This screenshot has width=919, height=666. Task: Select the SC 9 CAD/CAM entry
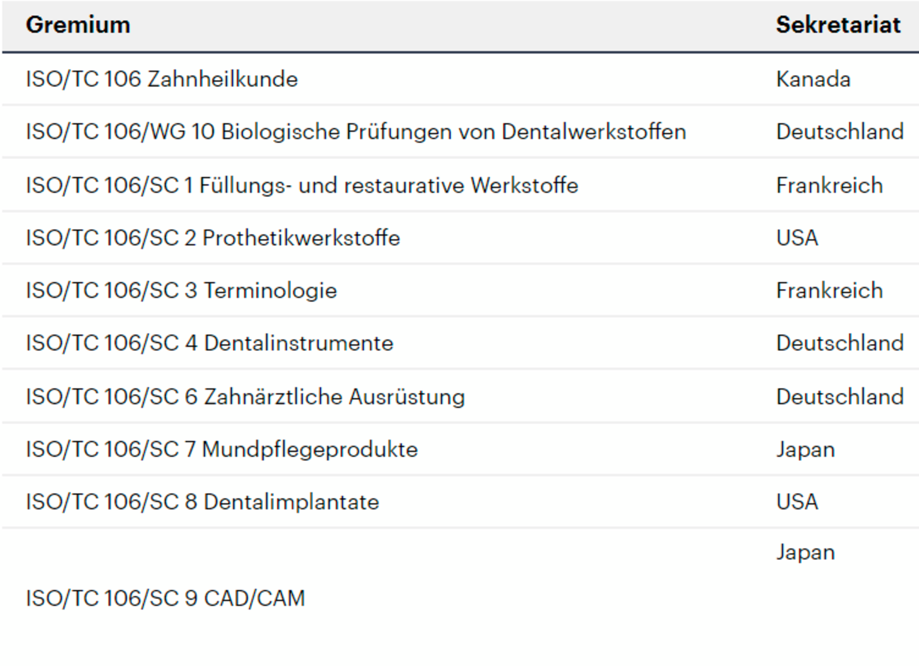click(x=165, y=598)
